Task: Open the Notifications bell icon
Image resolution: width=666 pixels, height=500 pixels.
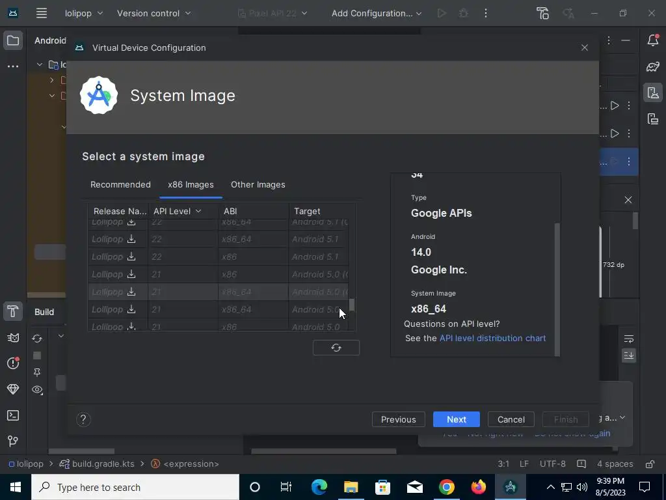Action: point(653,40)
